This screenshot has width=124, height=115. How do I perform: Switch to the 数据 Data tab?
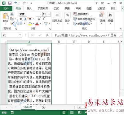click(x=67, y=8)
